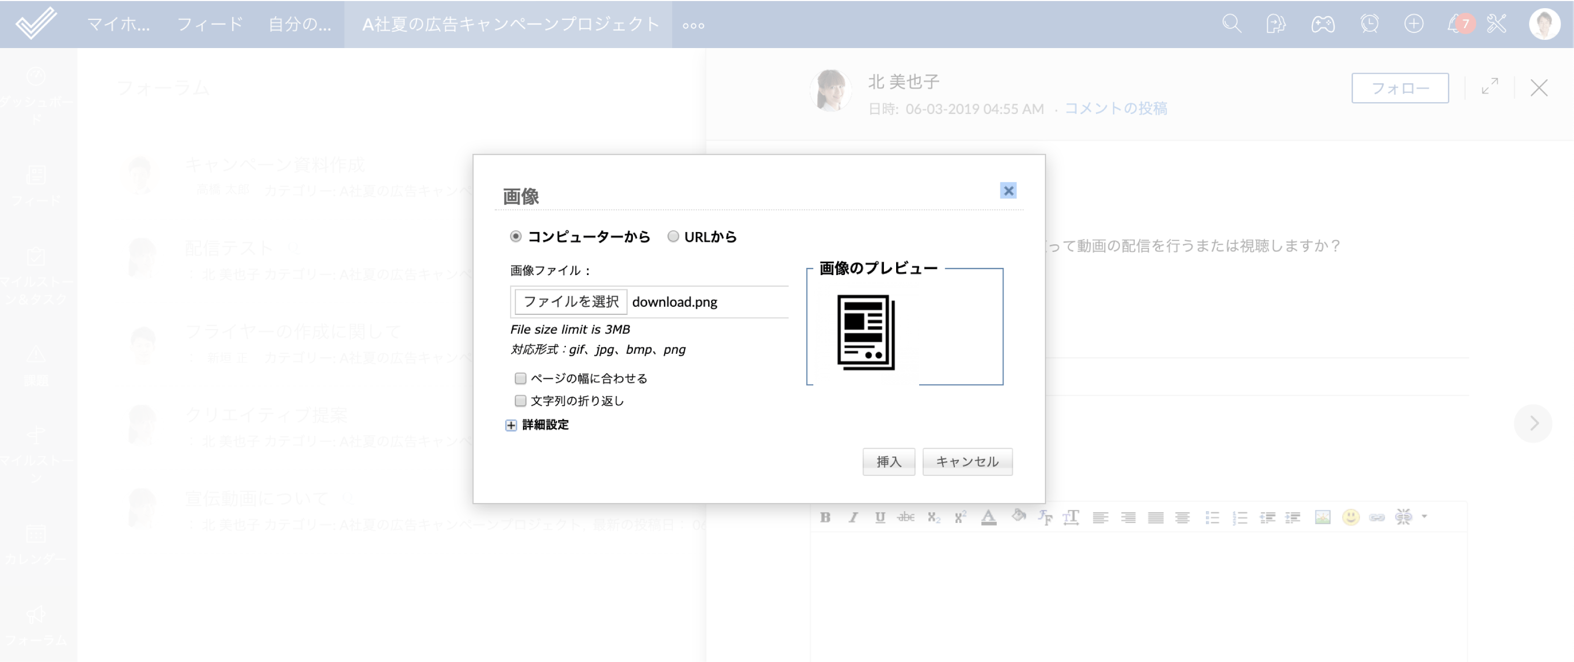Select the URLから radio button

(673, 237)
